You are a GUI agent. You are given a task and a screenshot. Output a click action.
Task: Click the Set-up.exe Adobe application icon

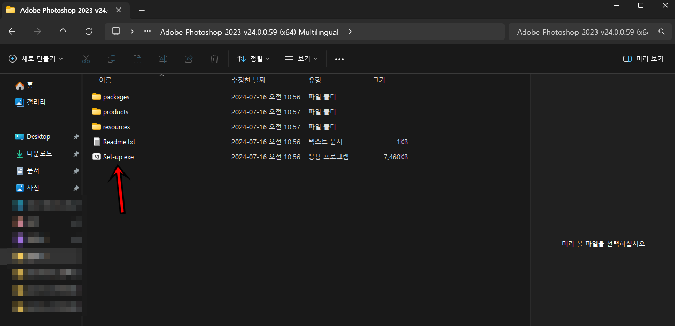pos(97,157)
